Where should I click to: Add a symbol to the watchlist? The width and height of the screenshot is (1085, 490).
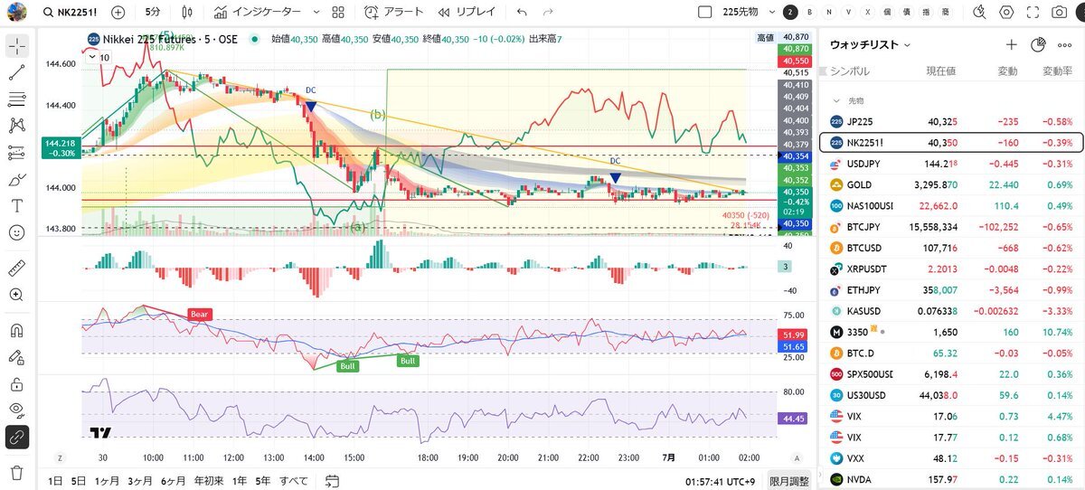click(1012, 44)
